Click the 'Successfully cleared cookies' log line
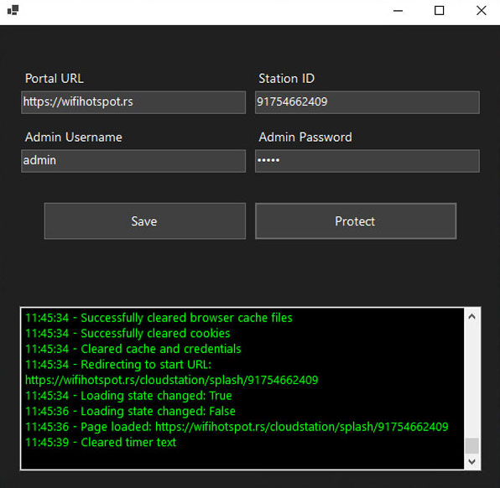 pos(128,334)
